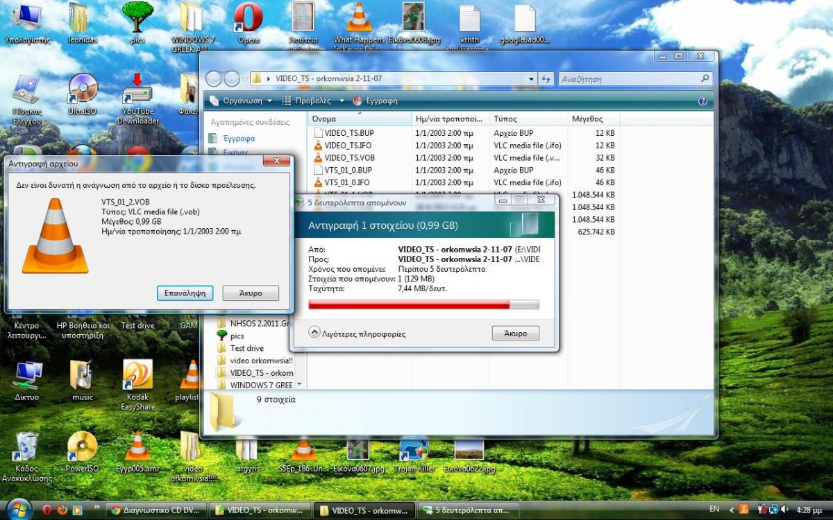Screen dimensions: 833x520
Task: Sort by the Μέγεθος column header
Action: point(594,119)
